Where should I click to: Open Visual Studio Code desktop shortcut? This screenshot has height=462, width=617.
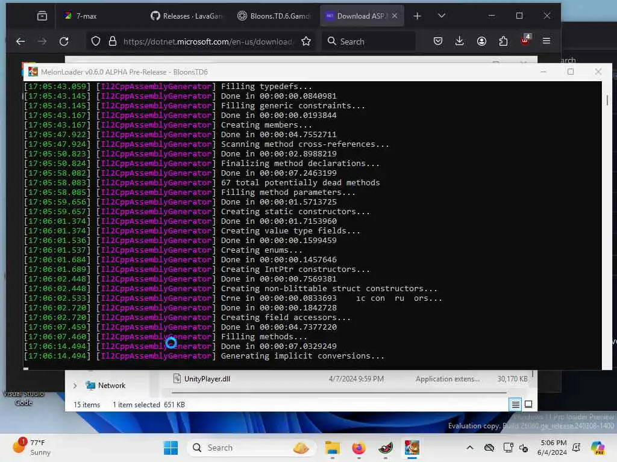click(x=23, y=397)
